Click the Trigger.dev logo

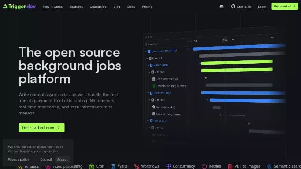[x=19, y=7]
